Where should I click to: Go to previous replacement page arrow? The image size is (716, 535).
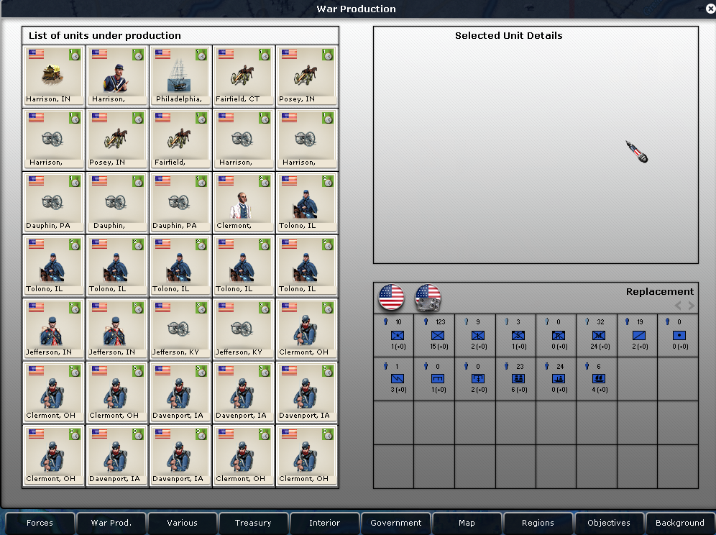[678, 306]
